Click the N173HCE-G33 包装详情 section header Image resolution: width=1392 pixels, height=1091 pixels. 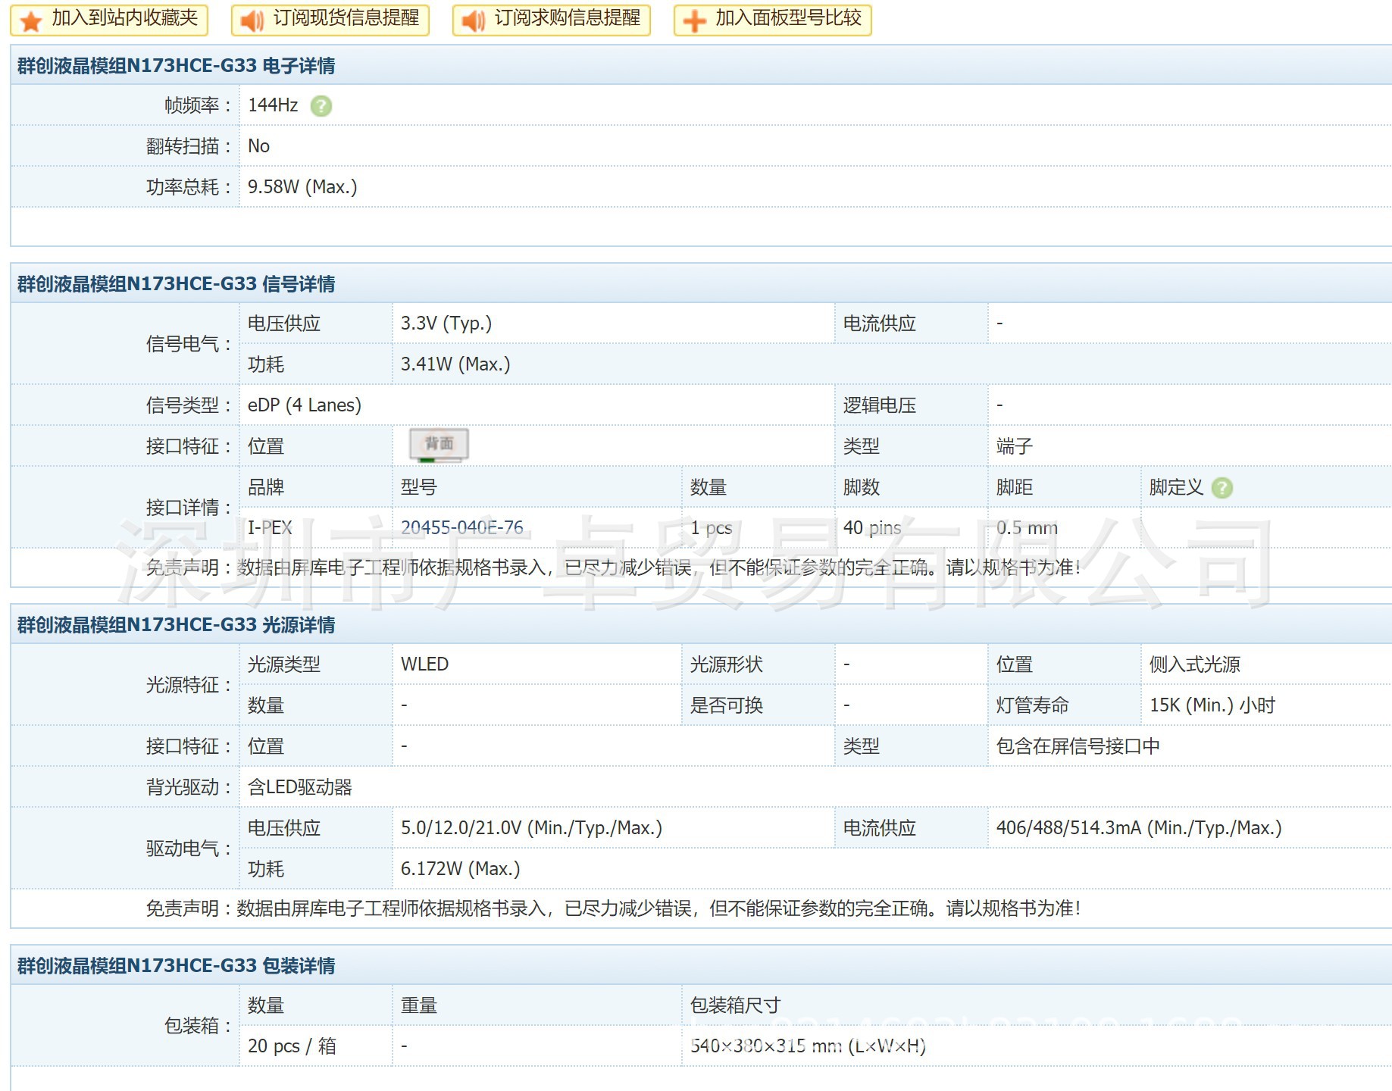pyautogui.click(x=176, y=966)
